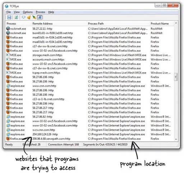Viewport: 184px width, 173px height.
Task: Click the Save toolbar icon
Action: coord(9,17)
